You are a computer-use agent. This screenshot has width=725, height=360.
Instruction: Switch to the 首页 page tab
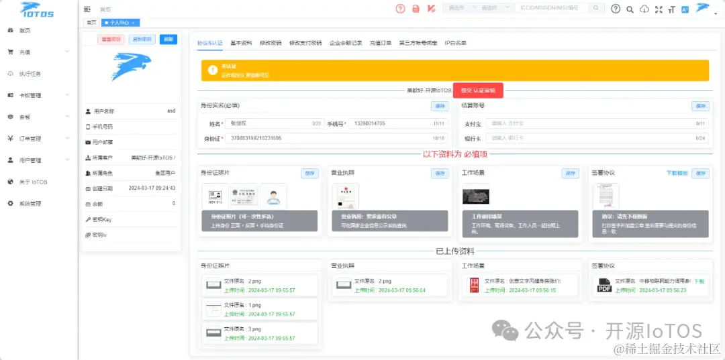pos(91,22)
